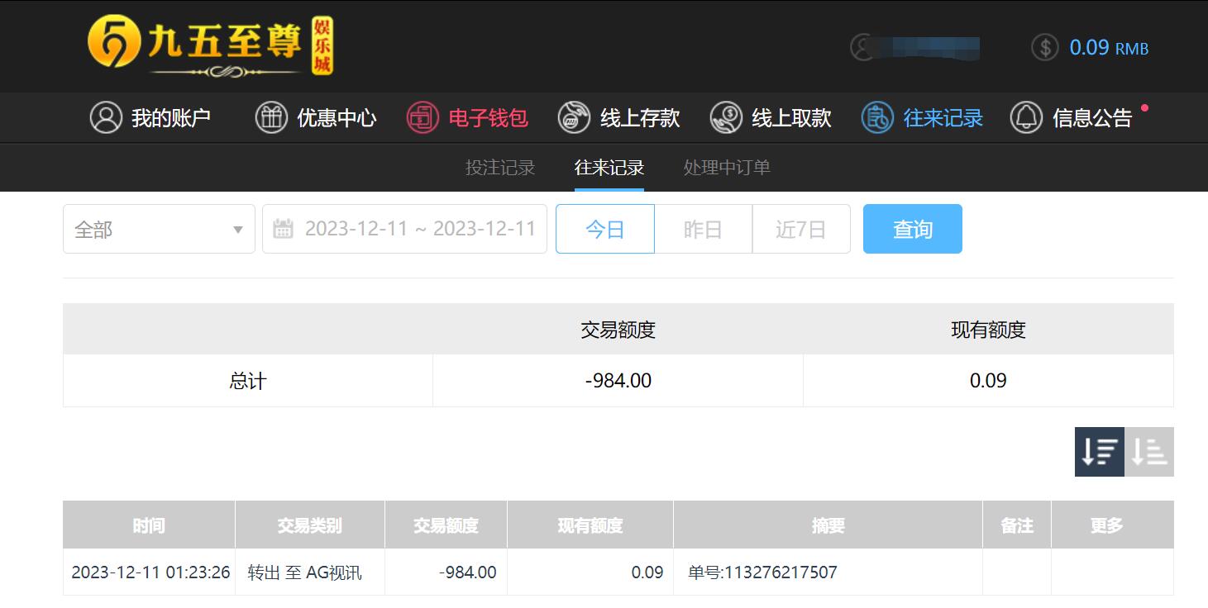The image size is (1208, 608).
Task: Select the 昨日 date filter
Action: [704, 229]
